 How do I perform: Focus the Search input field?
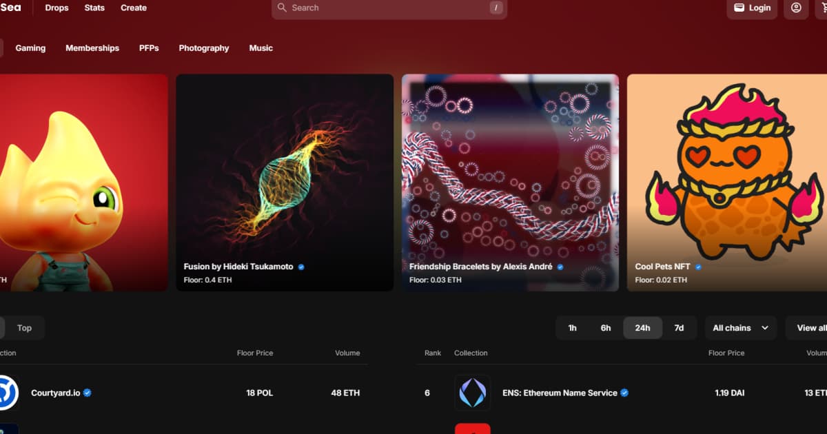389,8
